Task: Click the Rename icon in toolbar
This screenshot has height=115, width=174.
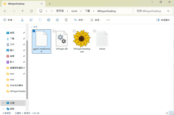Action: 49,20
